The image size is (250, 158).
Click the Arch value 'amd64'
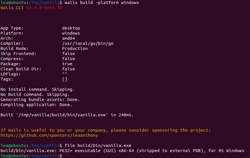pyautogui.click(x=68, y=38)
